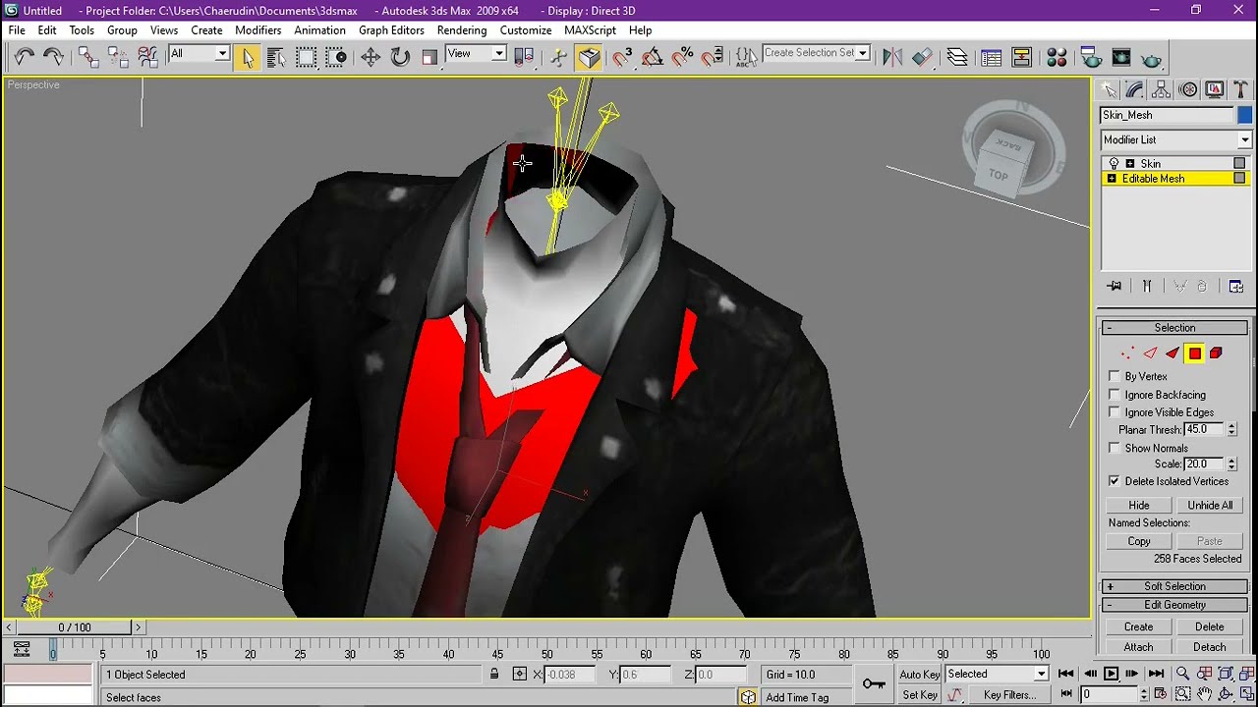This screenshot has height=707, width=1258.
Task: Toggle Window/Crossing selection icon
Action: 336,57
